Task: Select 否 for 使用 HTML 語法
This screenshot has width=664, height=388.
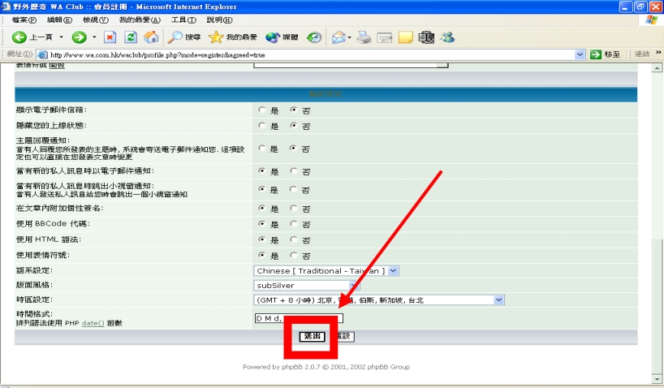Action: [x=294, y=239]
